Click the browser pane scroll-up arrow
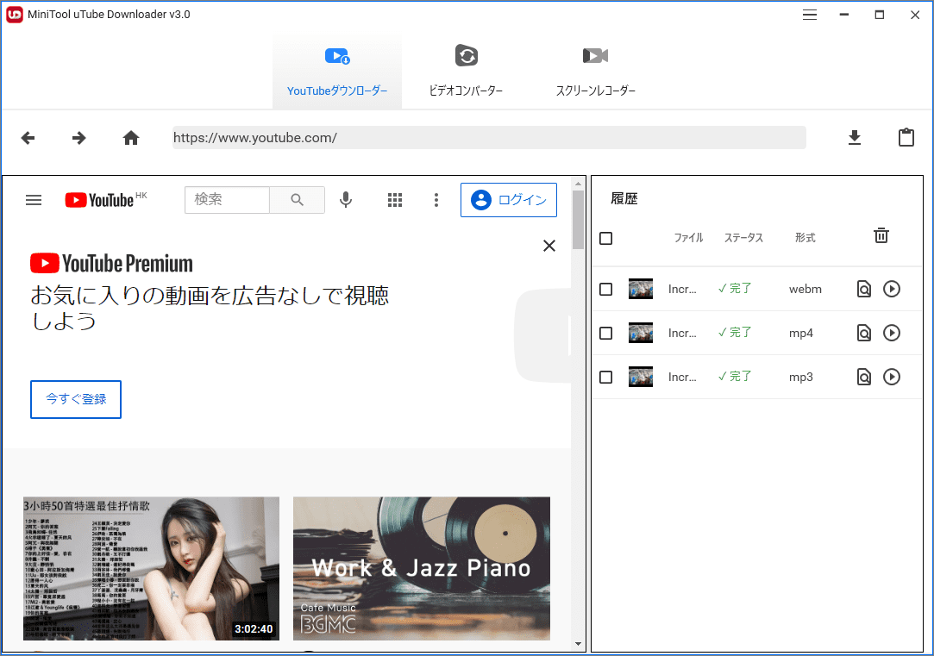Viewport: 934px width, 656px height. [x=578, y=184]
